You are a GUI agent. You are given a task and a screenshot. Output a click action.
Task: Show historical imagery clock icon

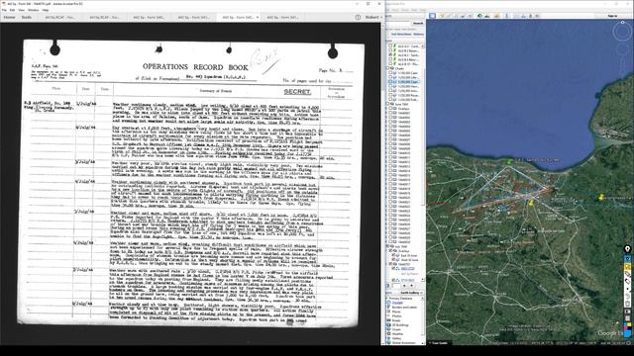coord(479,16)
